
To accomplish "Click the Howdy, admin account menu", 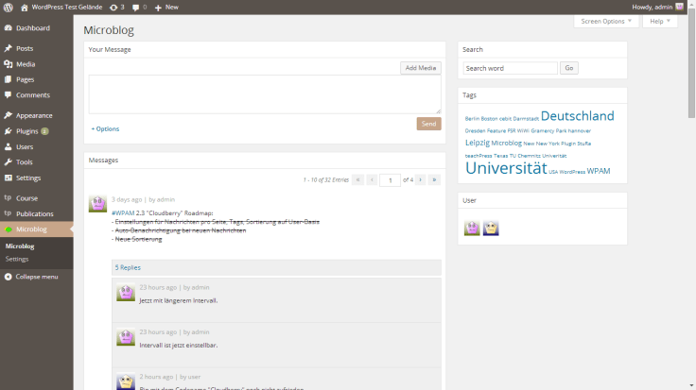I will 657,8.
